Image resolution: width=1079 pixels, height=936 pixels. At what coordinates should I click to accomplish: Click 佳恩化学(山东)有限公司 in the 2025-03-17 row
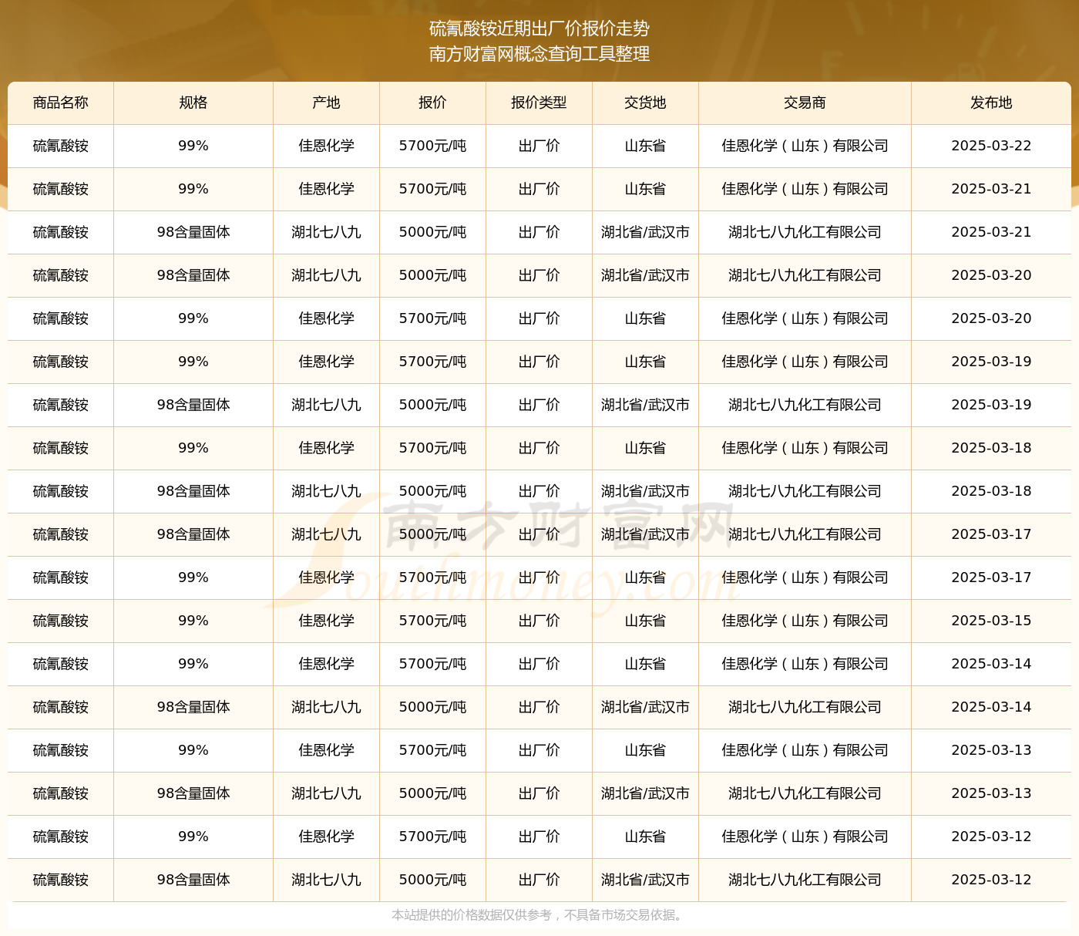[805, 577]
